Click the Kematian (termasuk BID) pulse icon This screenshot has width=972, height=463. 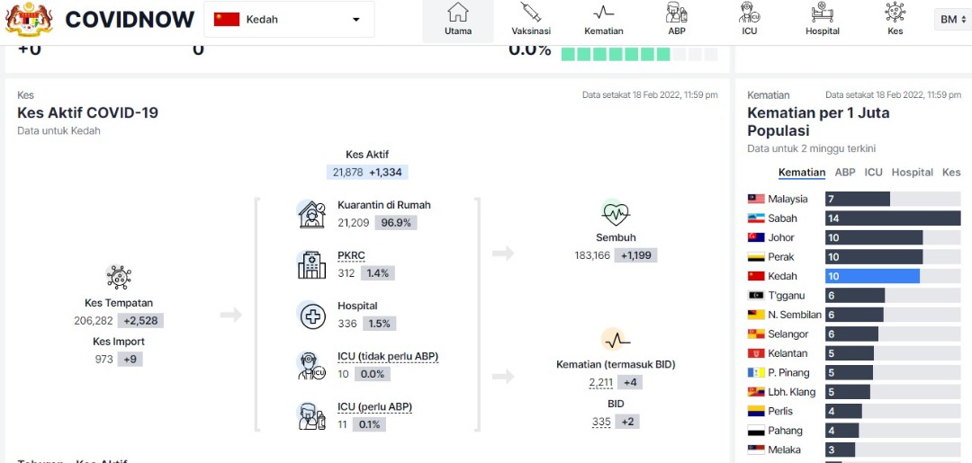[616, 340]
